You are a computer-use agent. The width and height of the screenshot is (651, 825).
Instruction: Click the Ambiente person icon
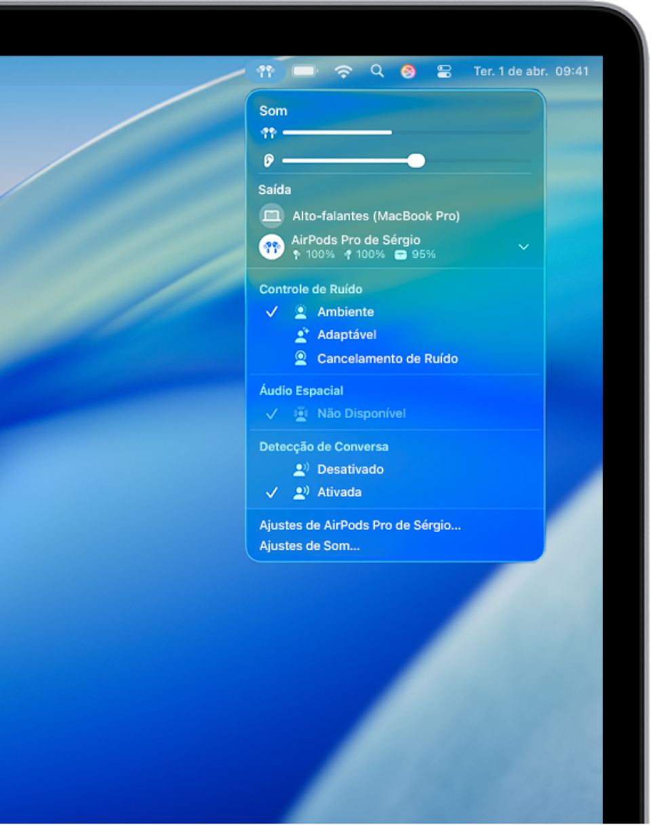point(301,312)
